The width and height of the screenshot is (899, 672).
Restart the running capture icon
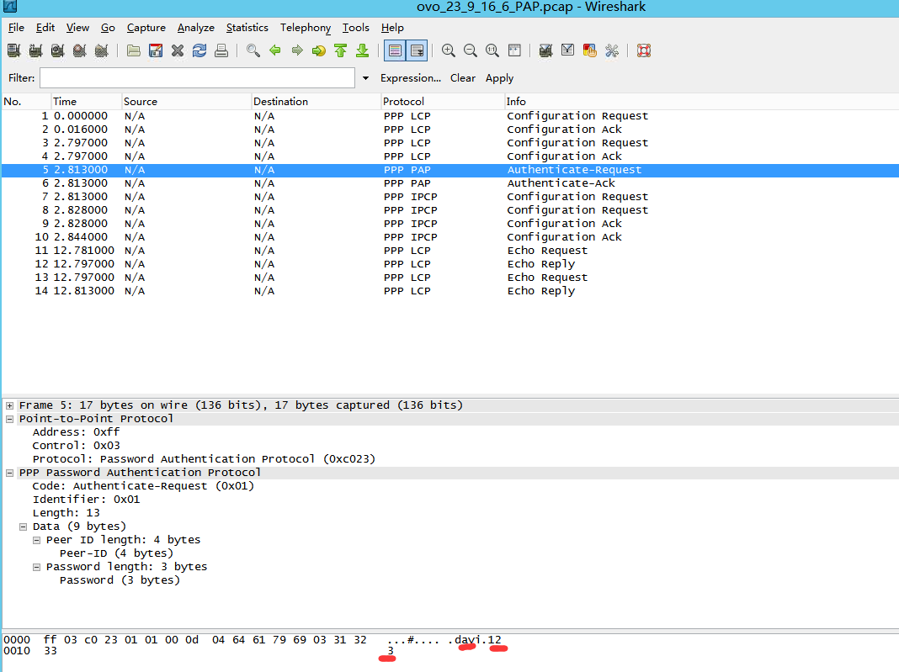coord(102,50)
